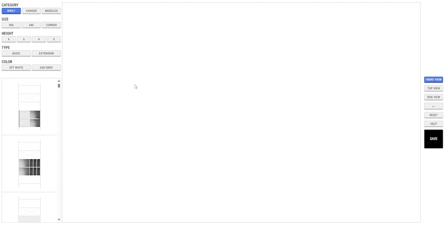Image resolution: width=444 pixels, height=225 pixels.
Task: Select first shelf thumbnail with drawers
Action: [30, 107]
